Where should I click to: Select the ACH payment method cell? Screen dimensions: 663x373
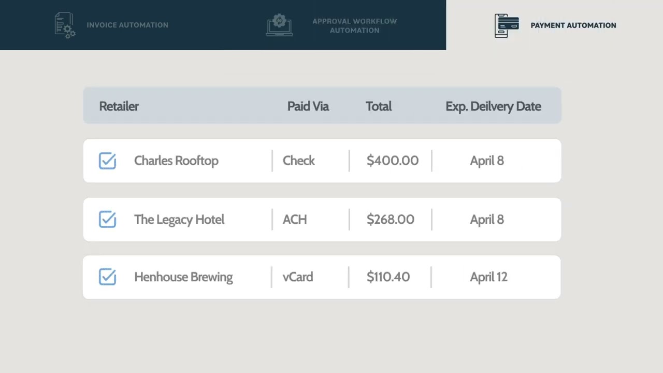(295, 220)
